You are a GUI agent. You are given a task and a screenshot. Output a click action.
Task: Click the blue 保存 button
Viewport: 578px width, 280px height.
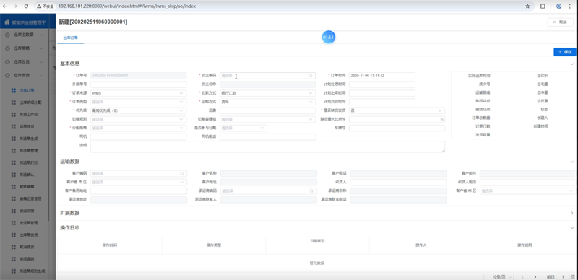[x=565, y=52]
